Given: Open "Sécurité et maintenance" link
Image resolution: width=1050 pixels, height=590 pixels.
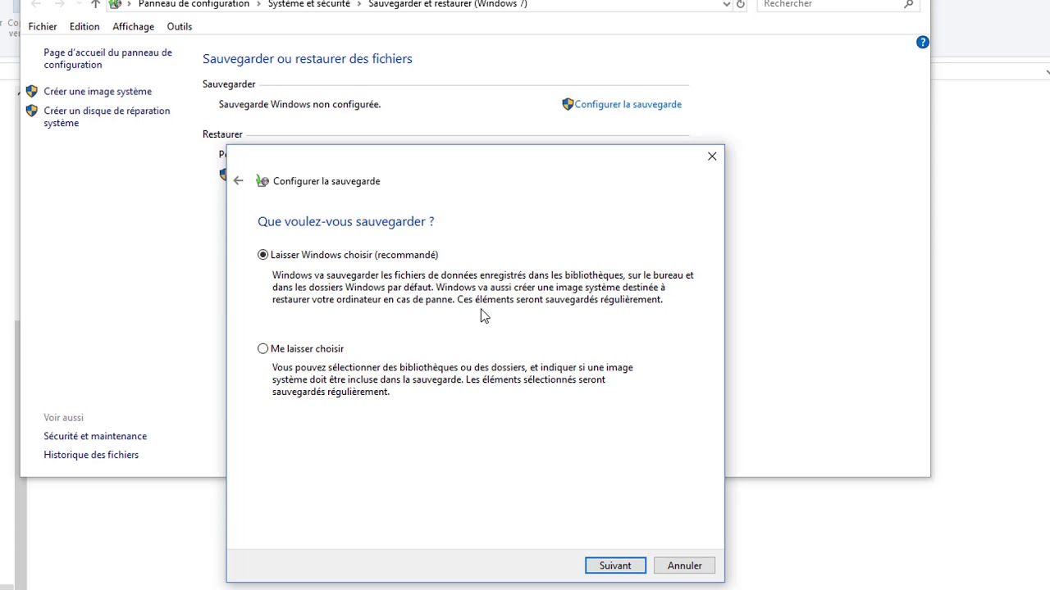Looking at the screenshot, I should [95, 436].
